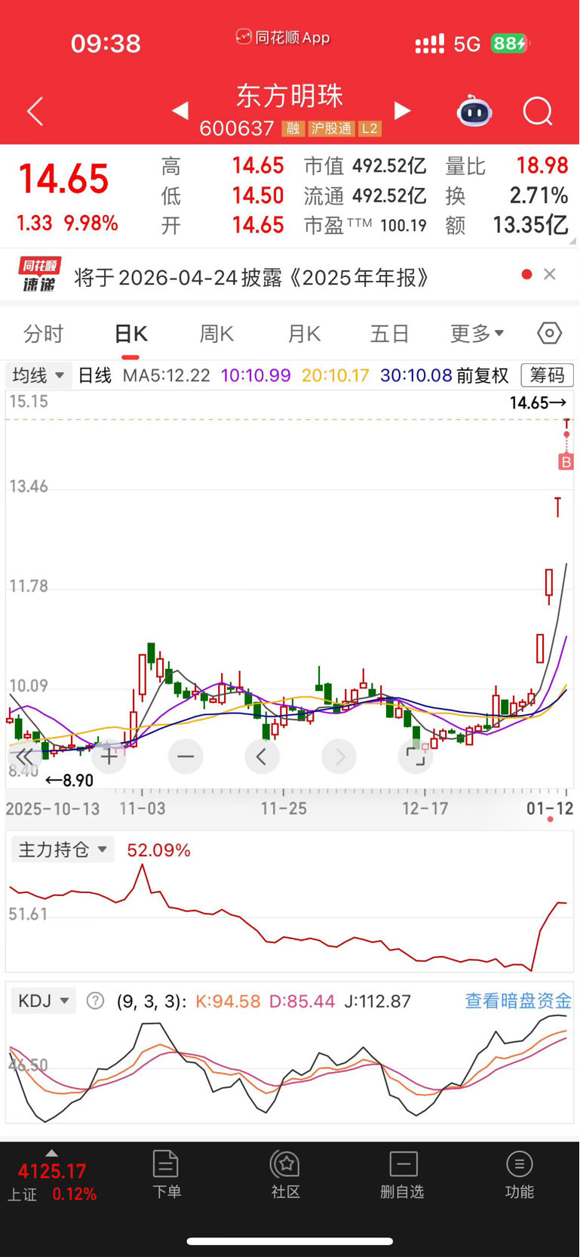This screenshot has height=1257, width=580.
Task: Open the 更多 periods dropdown
Action: 477,334
